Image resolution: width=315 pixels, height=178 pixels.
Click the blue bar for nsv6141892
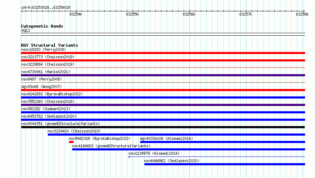(163, 97)
